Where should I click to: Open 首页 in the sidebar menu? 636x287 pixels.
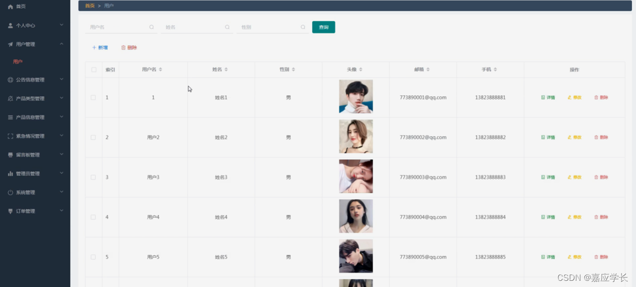(21, 6)
